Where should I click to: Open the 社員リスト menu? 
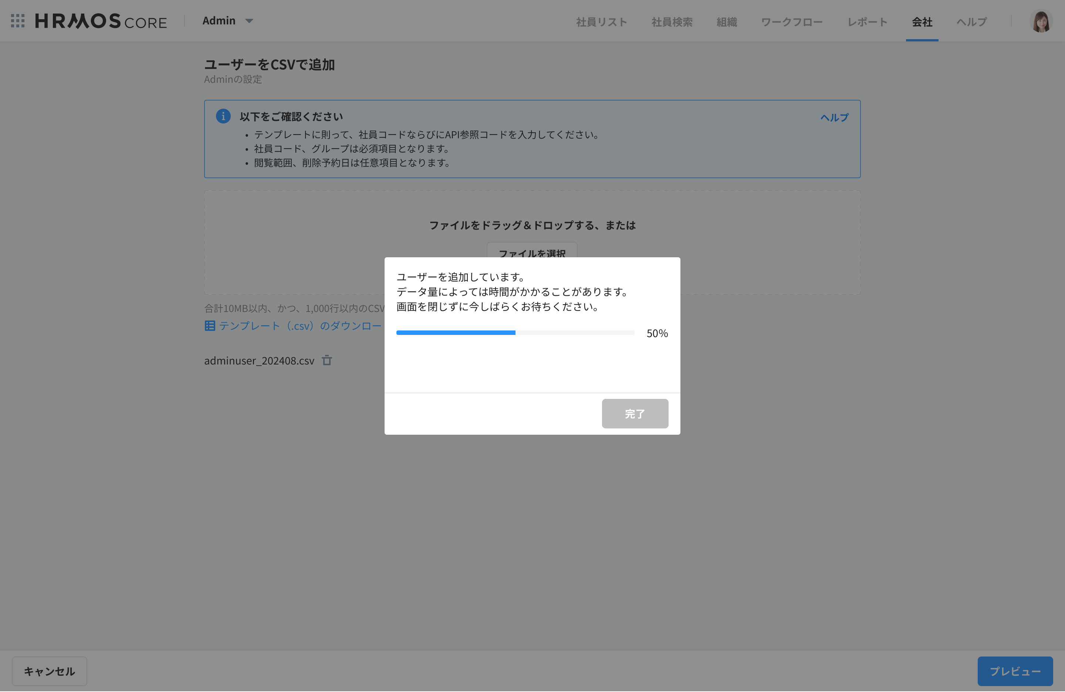point(601,21)
